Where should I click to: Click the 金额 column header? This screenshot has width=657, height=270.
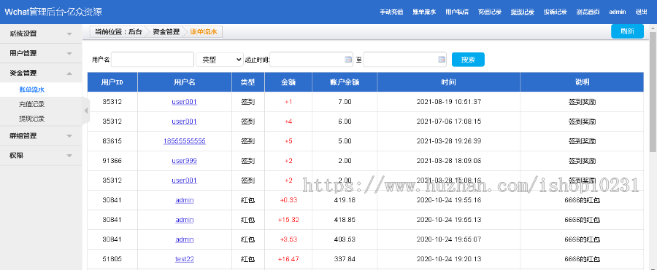click(x=288, y=82)
